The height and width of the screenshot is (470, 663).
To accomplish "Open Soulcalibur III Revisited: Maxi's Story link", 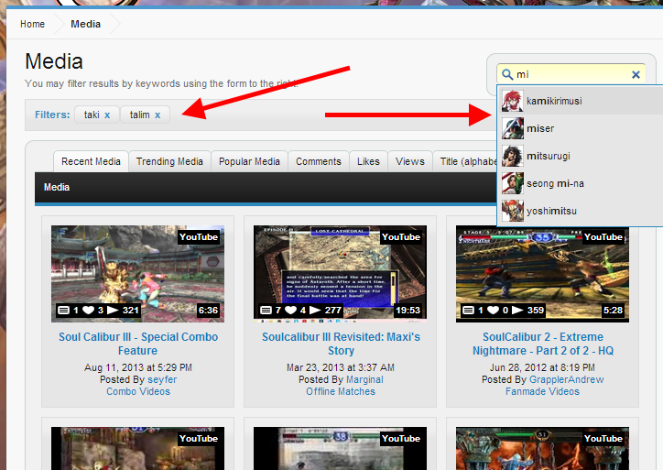I will tap(341, 344).
